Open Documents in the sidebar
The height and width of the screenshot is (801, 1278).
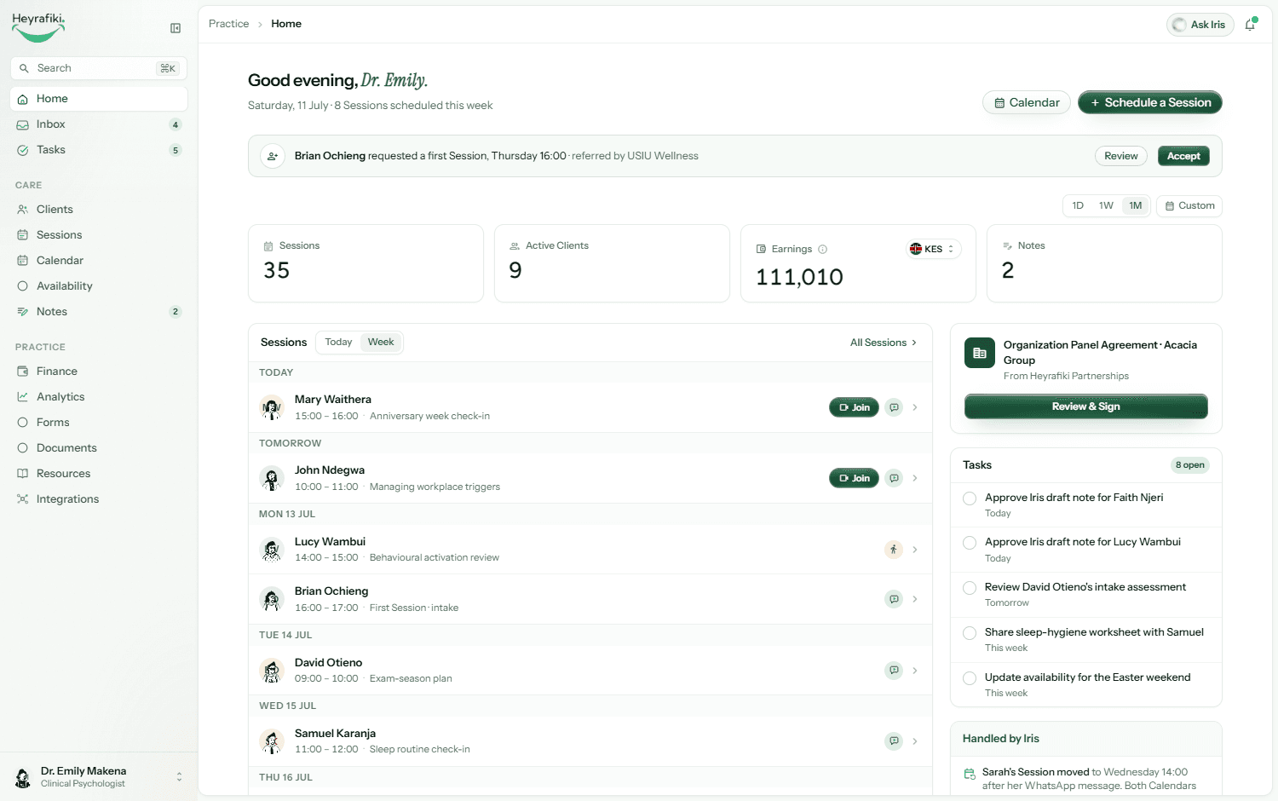click(99, 448)
